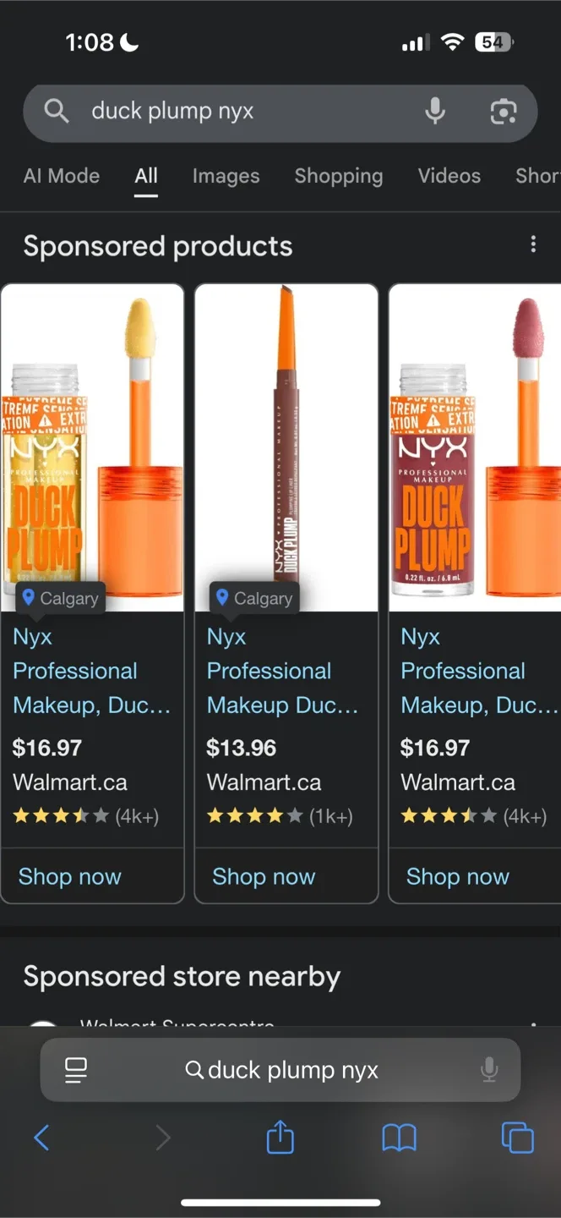Switch to the Shopping tab
The width and height of the screenshot is (561, 1218).
click(x=338, y=176)
